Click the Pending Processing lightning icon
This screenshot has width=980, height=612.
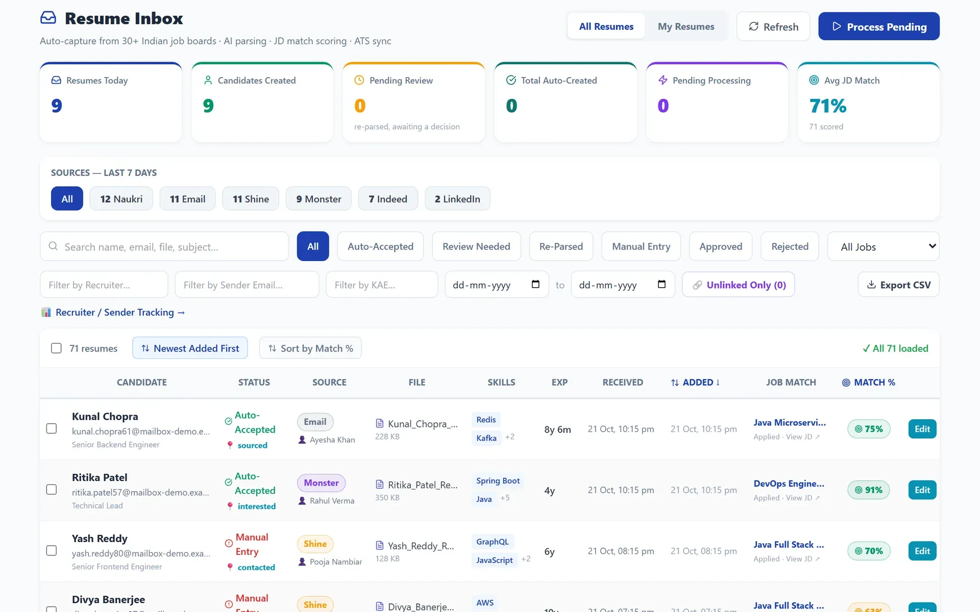tap(663, 80)
